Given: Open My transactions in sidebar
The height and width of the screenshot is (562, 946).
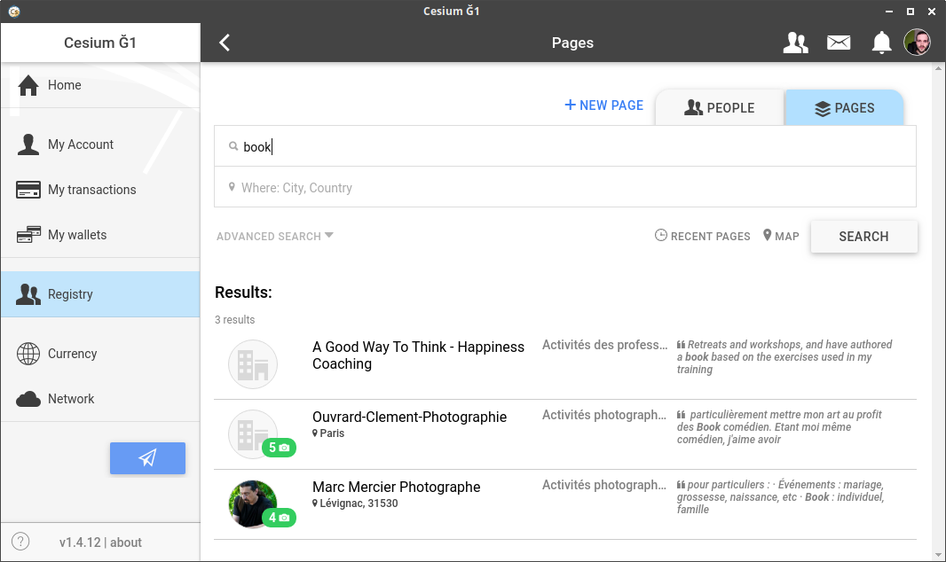Looking at the screenshot, I should [x=100, y=190].
